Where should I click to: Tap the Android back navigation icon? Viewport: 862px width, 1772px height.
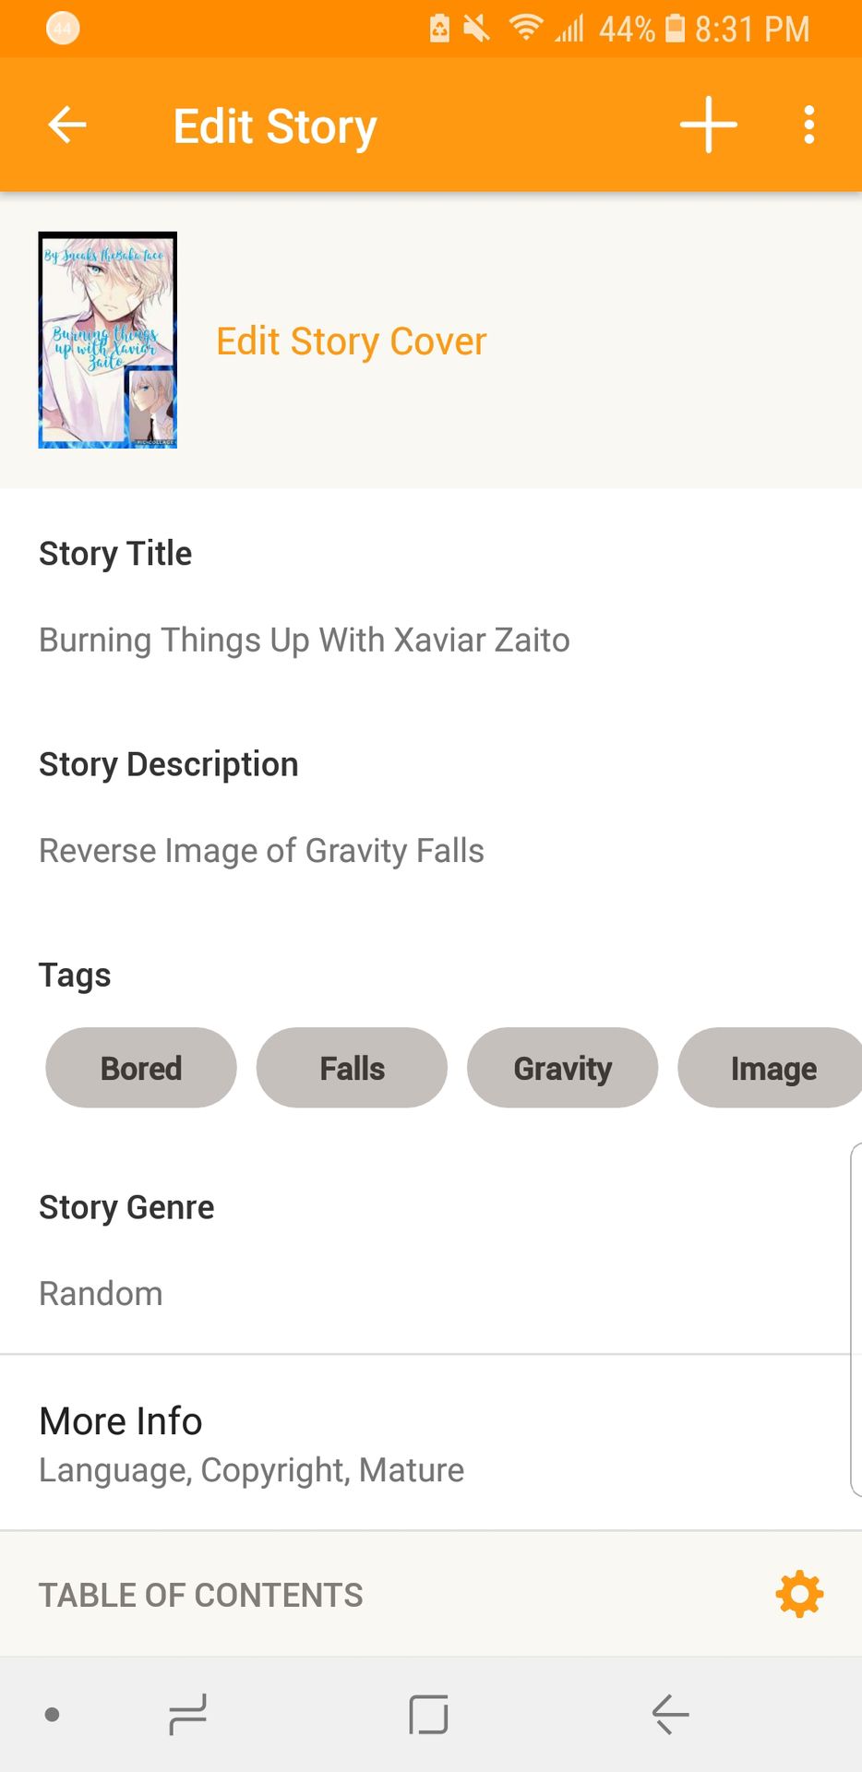[x=670, y=1715]
